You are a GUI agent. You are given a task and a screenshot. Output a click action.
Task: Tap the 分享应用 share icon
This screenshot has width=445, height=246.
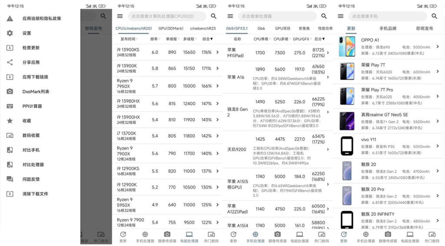[x=10, y=62]
